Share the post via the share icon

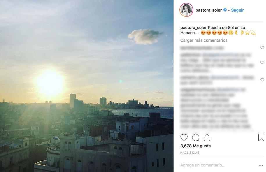coord(207,137)
